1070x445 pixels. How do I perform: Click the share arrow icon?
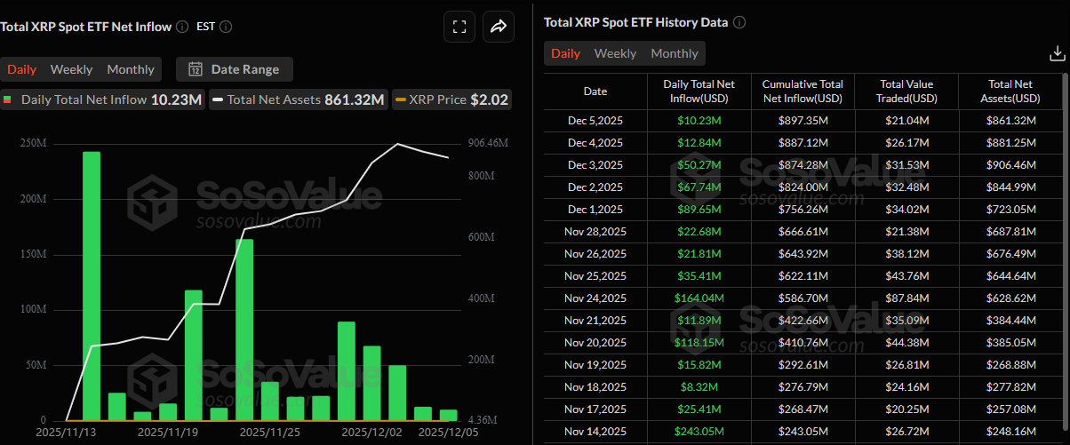499,27
